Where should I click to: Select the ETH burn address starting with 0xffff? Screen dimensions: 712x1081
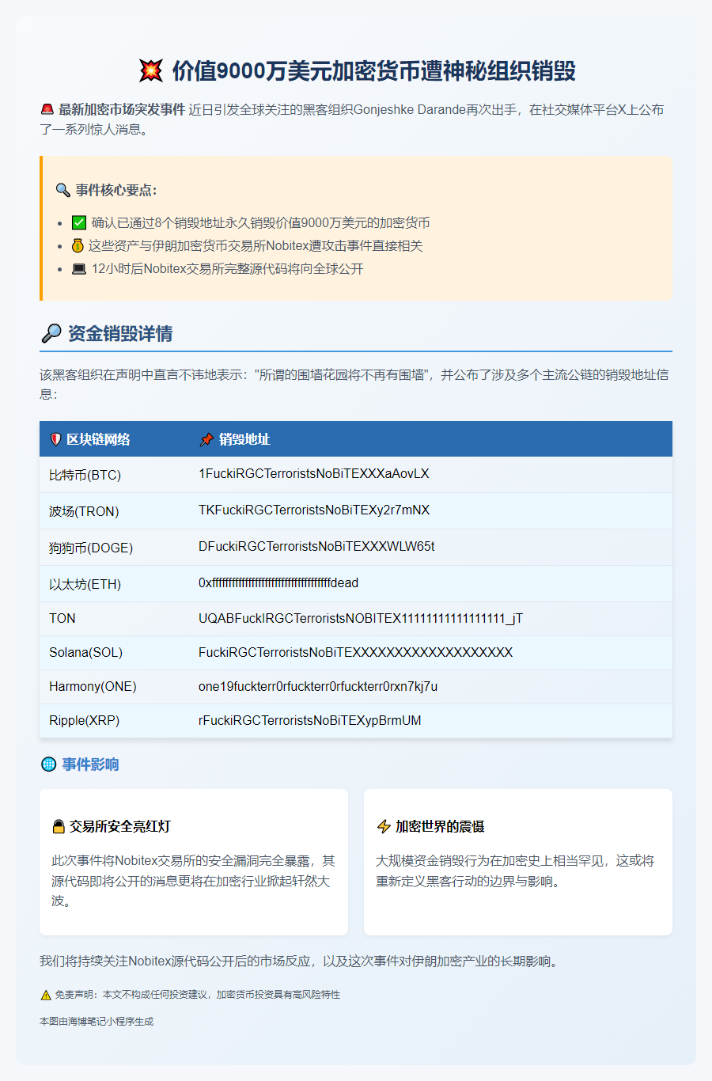point(278,583)
